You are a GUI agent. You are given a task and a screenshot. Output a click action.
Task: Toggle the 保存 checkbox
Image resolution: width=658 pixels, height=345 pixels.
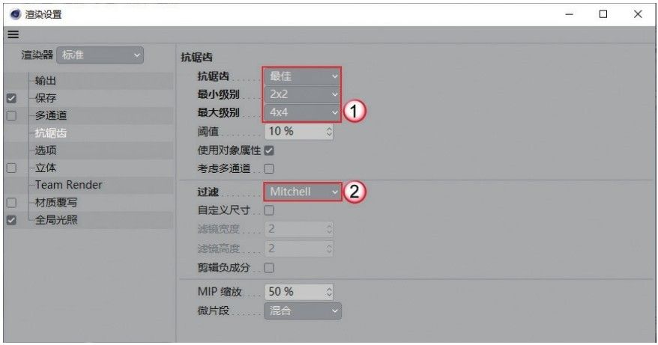tap(11, 98)
